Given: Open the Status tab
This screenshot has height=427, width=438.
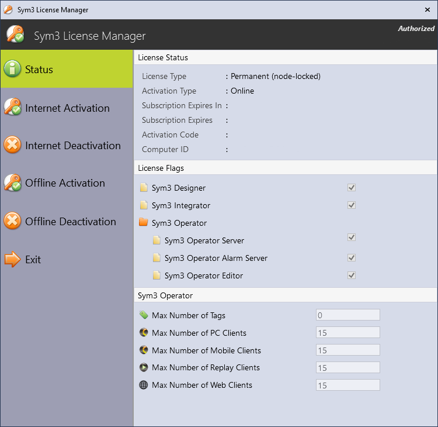Looking at the screenshot, I should click(x=67, y=69).
